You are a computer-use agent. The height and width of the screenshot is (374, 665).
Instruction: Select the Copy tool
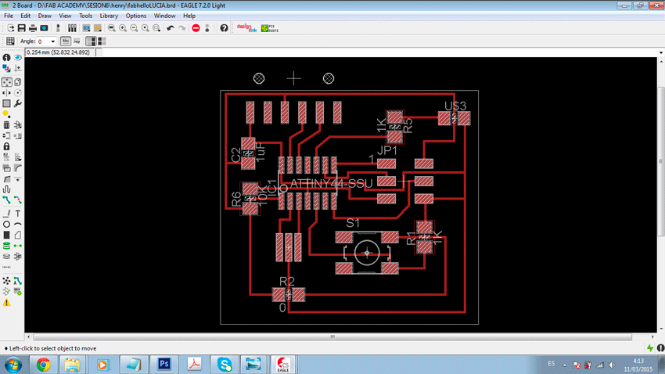[x=17, y=82]
